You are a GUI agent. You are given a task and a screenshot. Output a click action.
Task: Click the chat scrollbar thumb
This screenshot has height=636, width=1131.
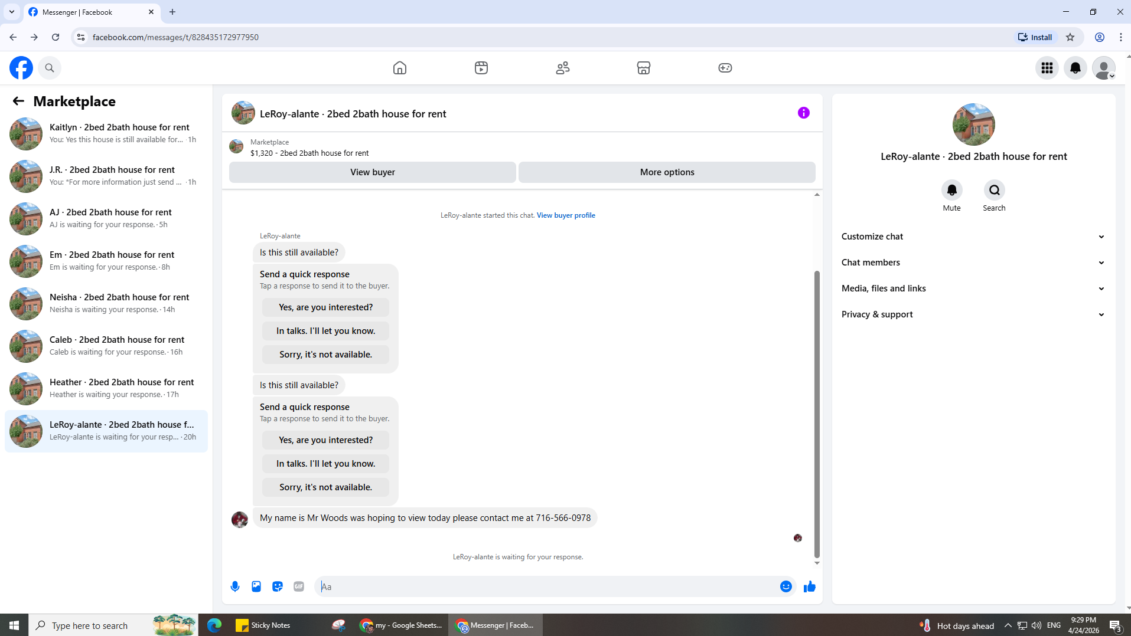coord(817,414)
